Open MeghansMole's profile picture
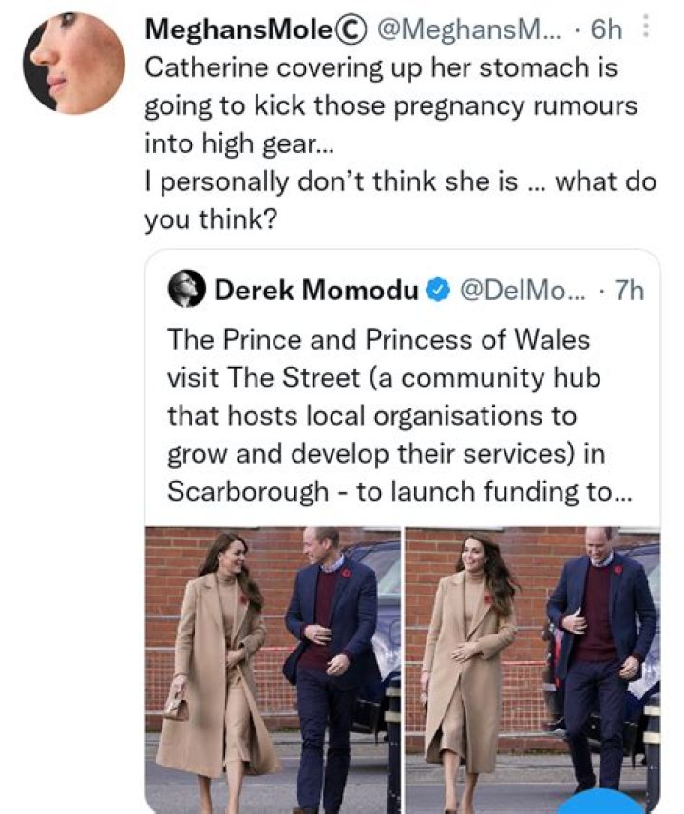The height and width of the screenshot is (814, 684). 74,64
